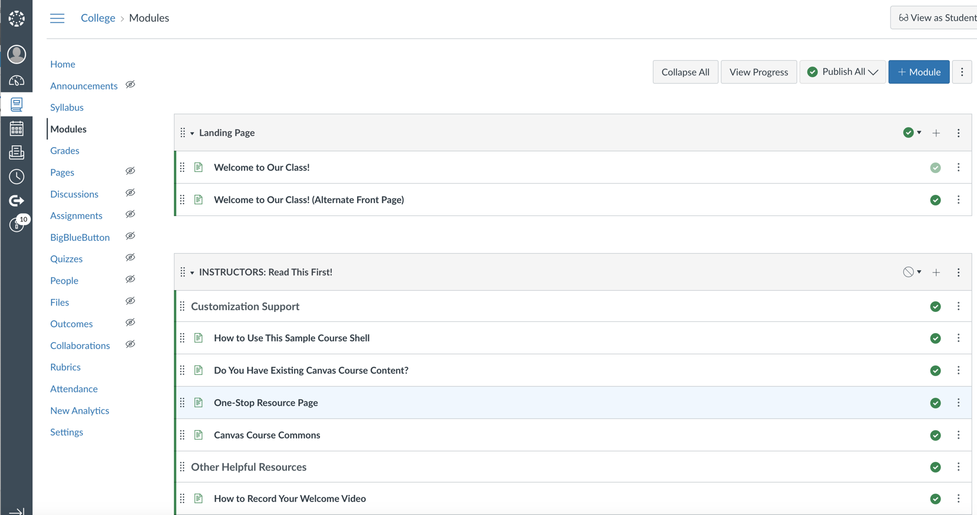Toggle publish status of Customization Support

936,307
